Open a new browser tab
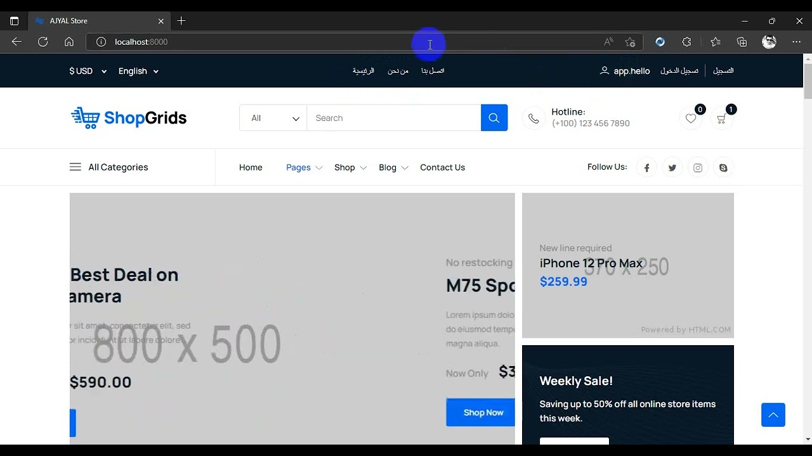 click(181, 21)
